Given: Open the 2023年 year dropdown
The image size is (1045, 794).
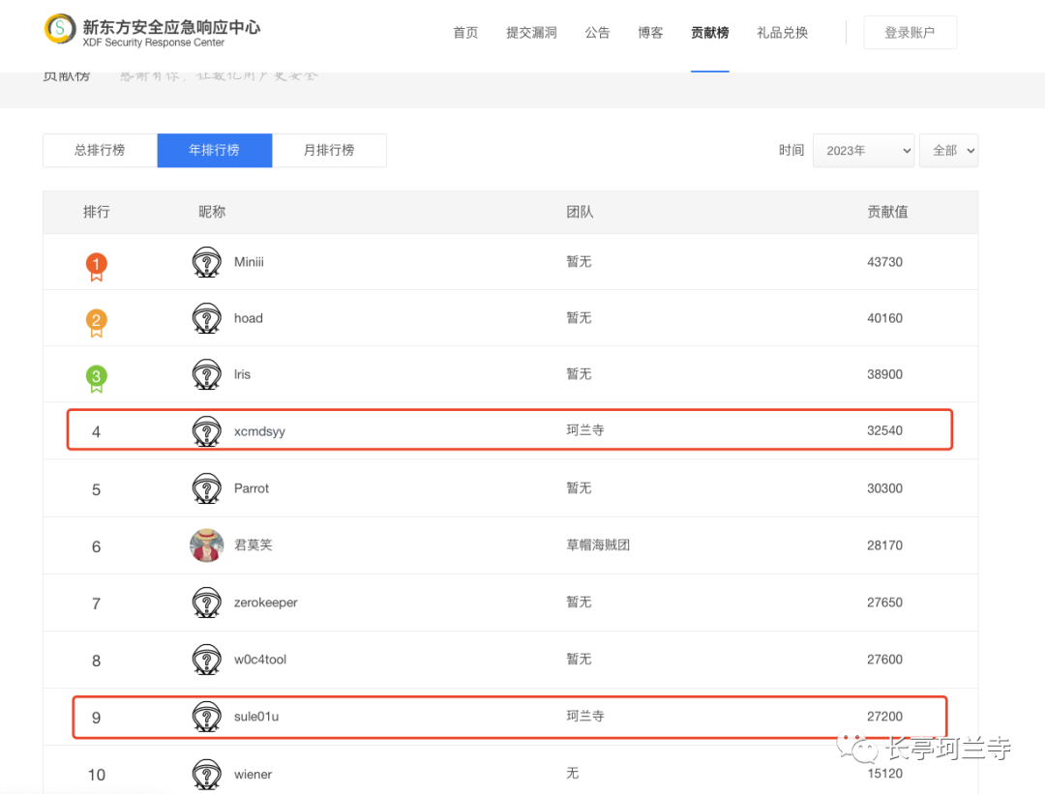Looking at the screenshot, I should point(864,151).
